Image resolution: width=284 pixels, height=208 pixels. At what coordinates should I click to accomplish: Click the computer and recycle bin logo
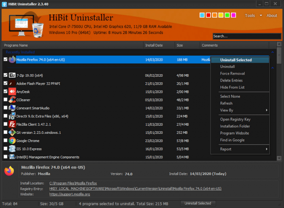27,25
